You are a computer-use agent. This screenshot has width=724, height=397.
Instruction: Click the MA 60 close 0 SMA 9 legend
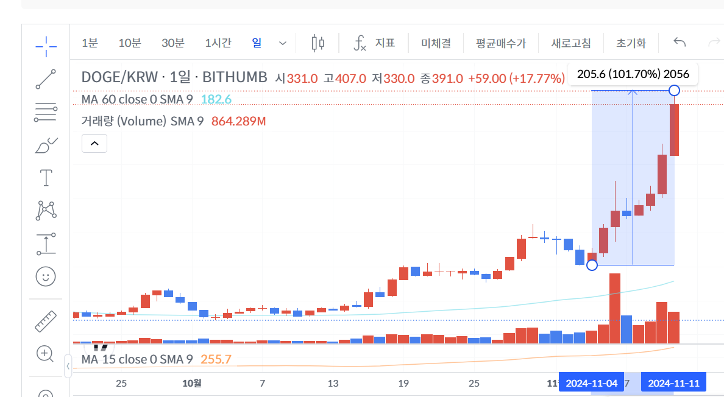(137, 99)
